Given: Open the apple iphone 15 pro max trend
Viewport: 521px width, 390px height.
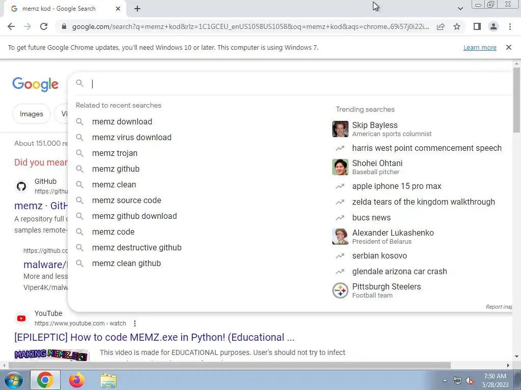Looking at the screenshot, I should (396, 186).
